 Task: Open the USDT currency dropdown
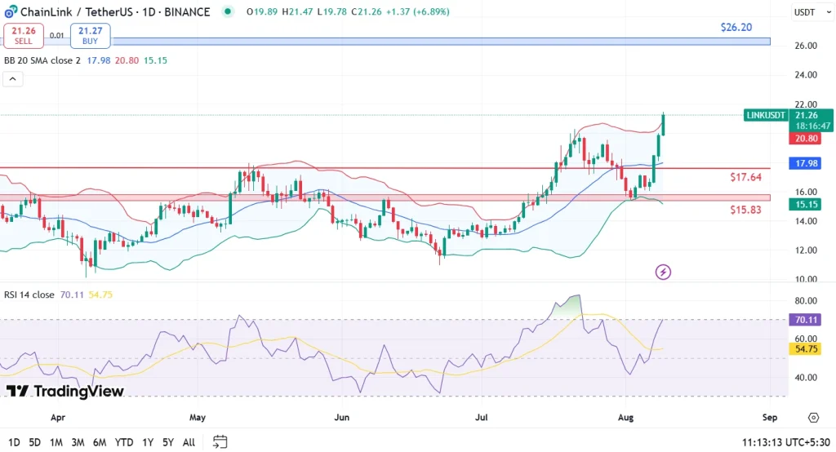(x=806, y=12)
